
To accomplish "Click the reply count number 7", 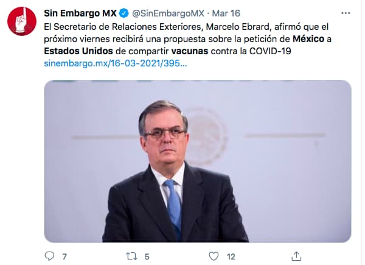I will pyautogui.click(x=64, y=256).
